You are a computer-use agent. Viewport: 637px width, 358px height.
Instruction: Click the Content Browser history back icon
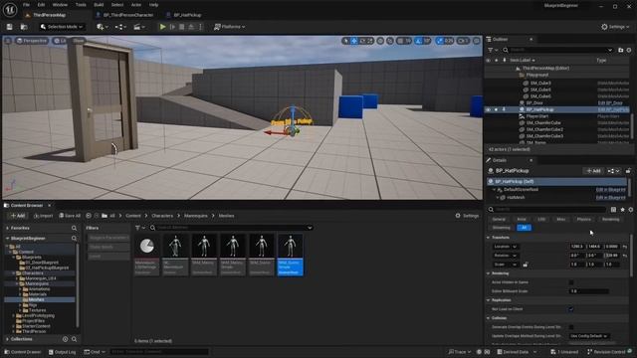click(89, 216)
